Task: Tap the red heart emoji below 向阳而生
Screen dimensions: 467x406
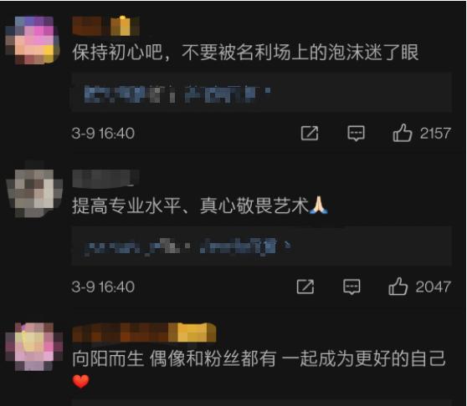Action: (x=80, y=381)
